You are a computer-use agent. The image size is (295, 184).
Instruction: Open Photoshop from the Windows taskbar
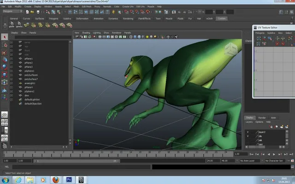(69, 180)
